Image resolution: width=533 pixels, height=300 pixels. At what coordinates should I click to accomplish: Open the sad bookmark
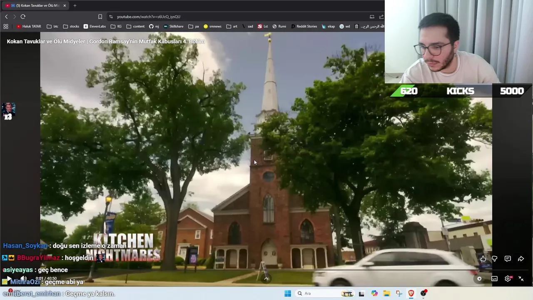click(x=247, y=26)
